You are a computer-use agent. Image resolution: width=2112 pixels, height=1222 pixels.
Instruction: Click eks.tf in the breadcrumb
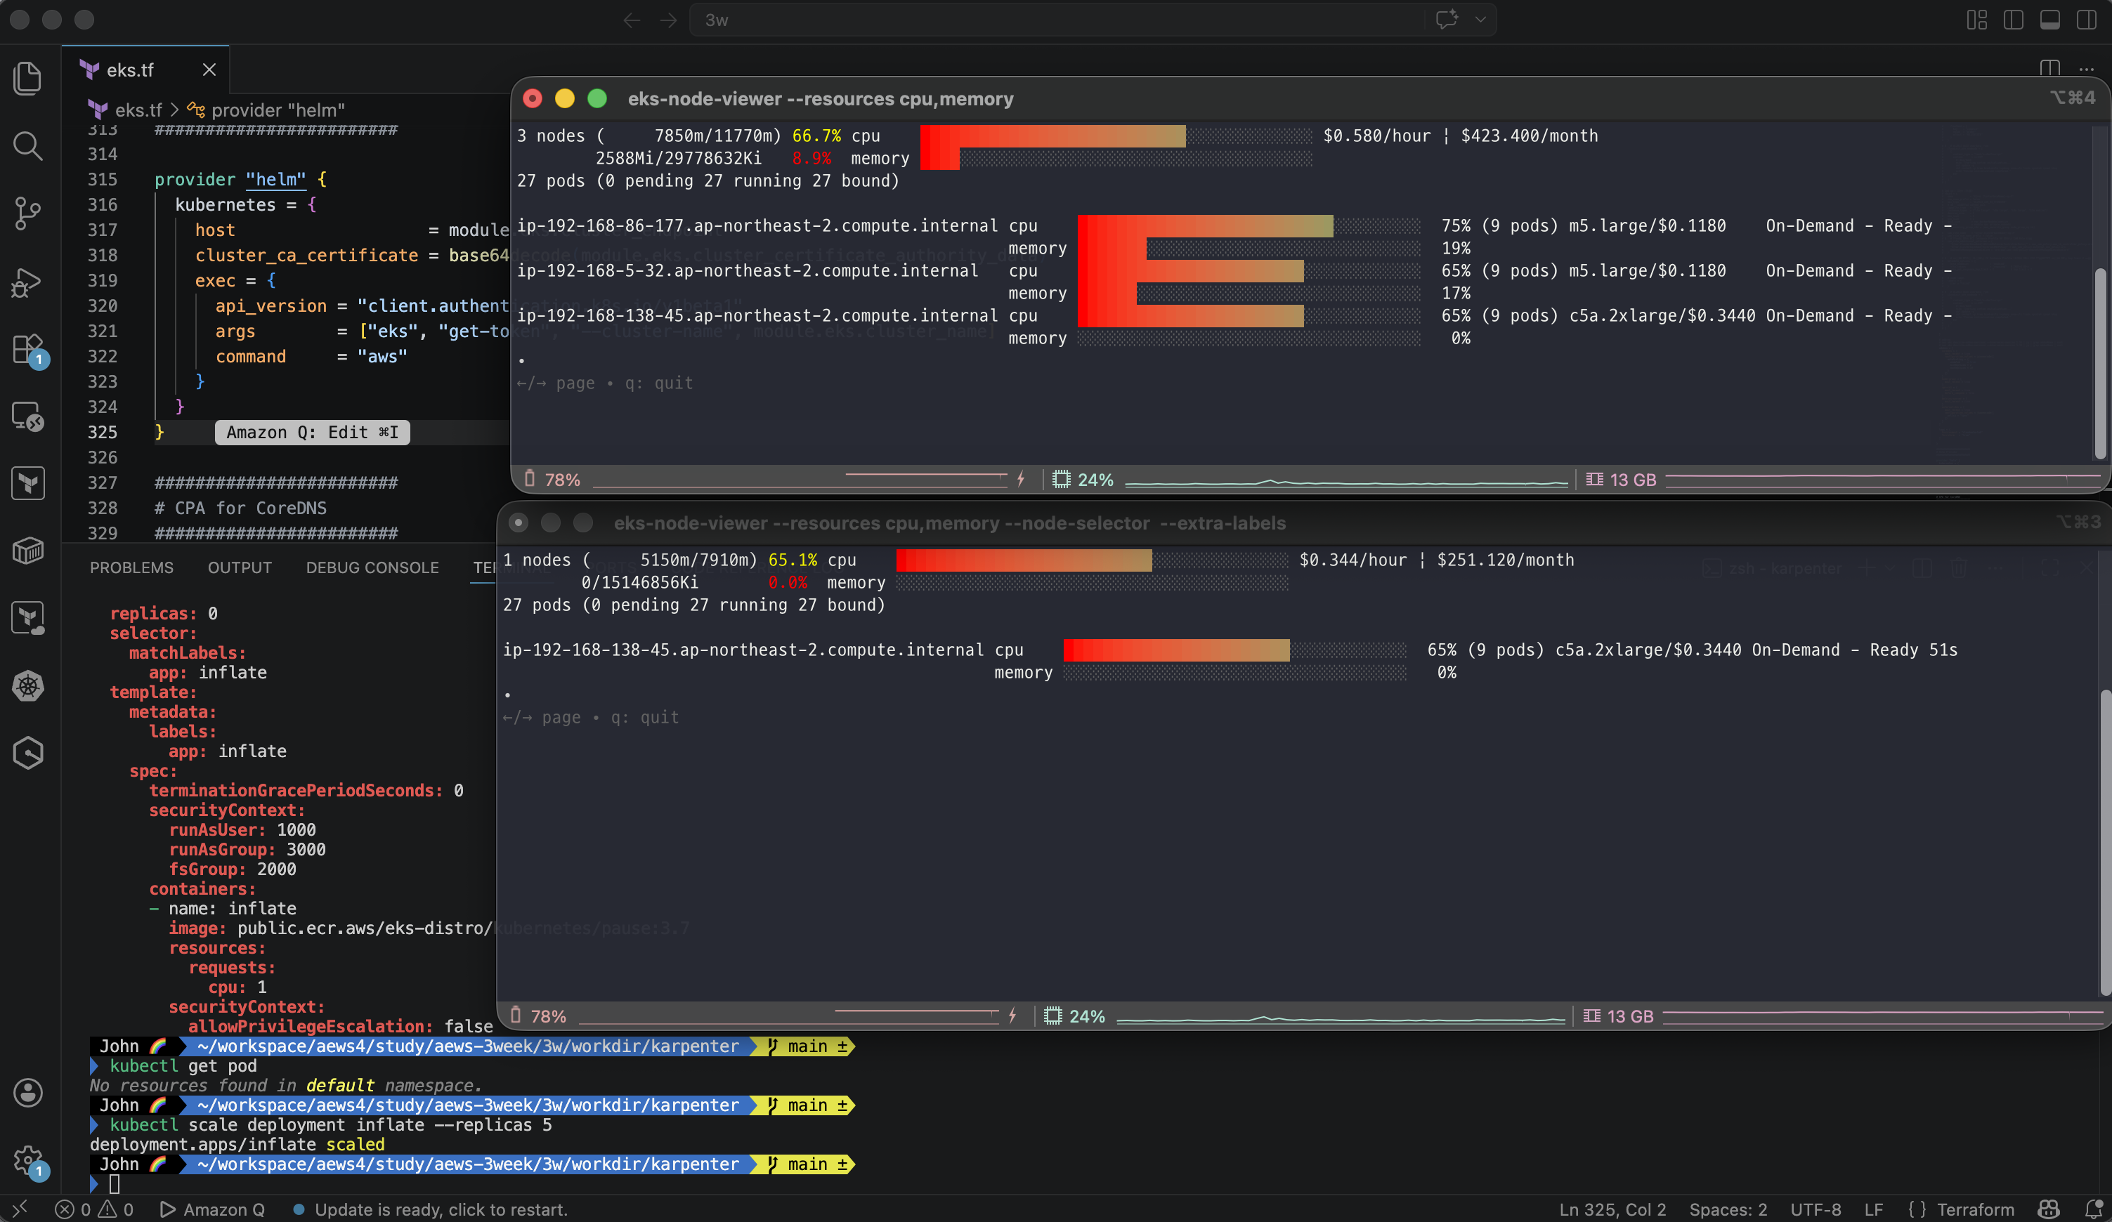tap(138, 110)
